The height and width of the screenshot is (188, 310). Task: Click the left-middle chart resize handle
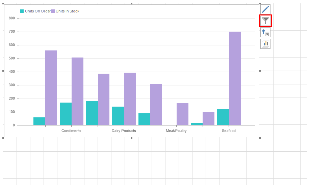click(x=3, y=71)
